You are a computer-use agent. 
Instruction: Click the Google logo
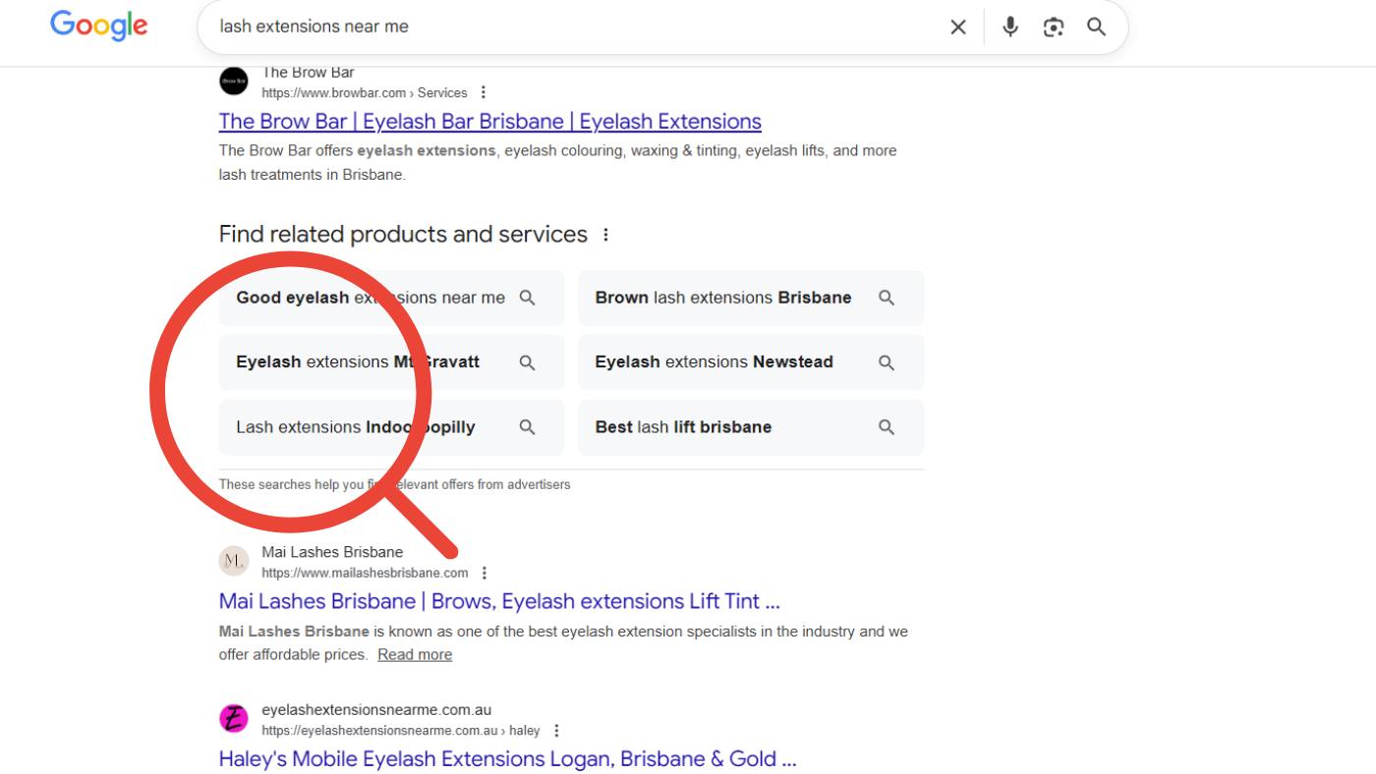click(x=99, y=26)
